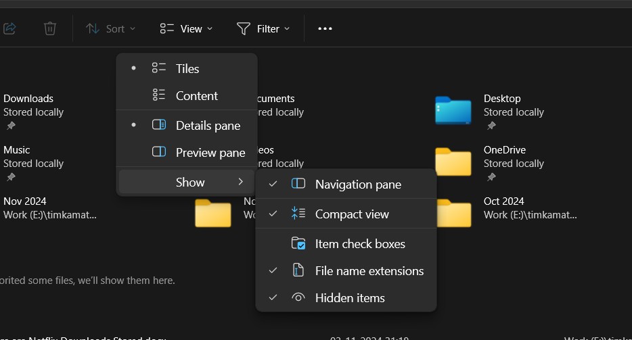Select the Desktop folder name
This screenshot has height=340, width=632.
point(502,98)
